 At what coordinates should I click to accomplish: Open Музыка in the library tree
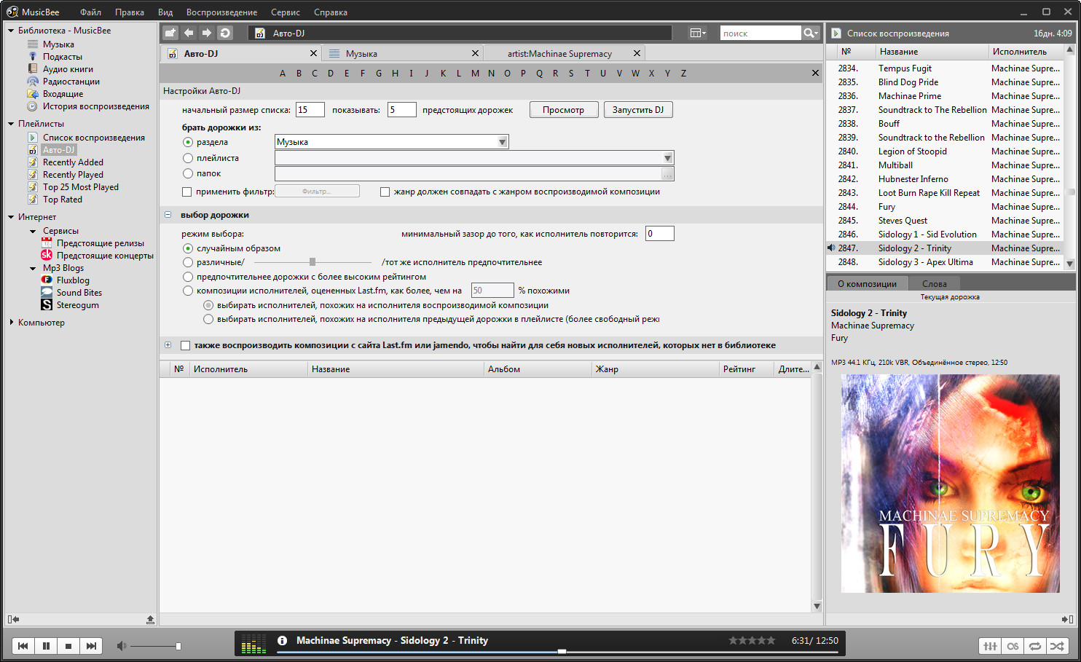click(58, 44)
